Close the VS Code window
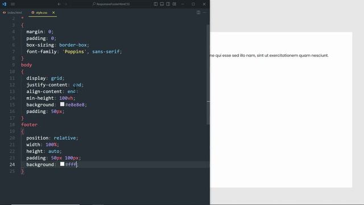 [204, 4]
